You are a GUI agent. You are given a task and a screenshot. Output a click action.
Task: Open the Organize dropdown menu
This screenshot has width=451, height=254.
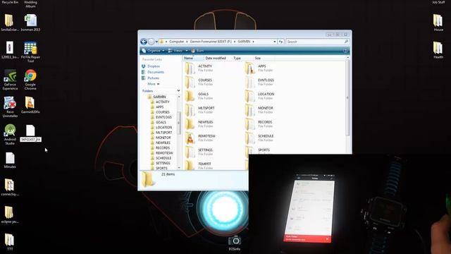154,51
